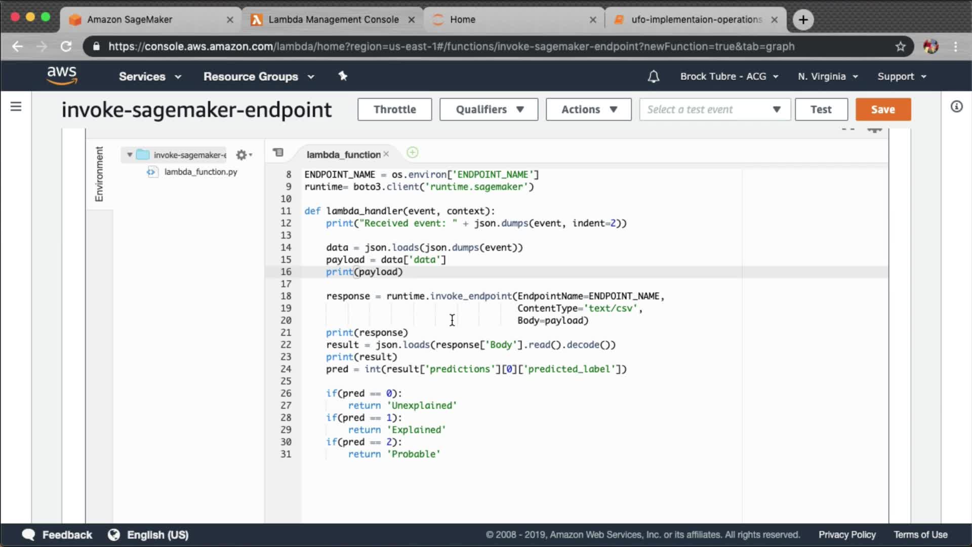Image resolution: width=972 pixels, height=547 pixels.
Task: Open the Actions dropdown menu
Action: (588, 109)
